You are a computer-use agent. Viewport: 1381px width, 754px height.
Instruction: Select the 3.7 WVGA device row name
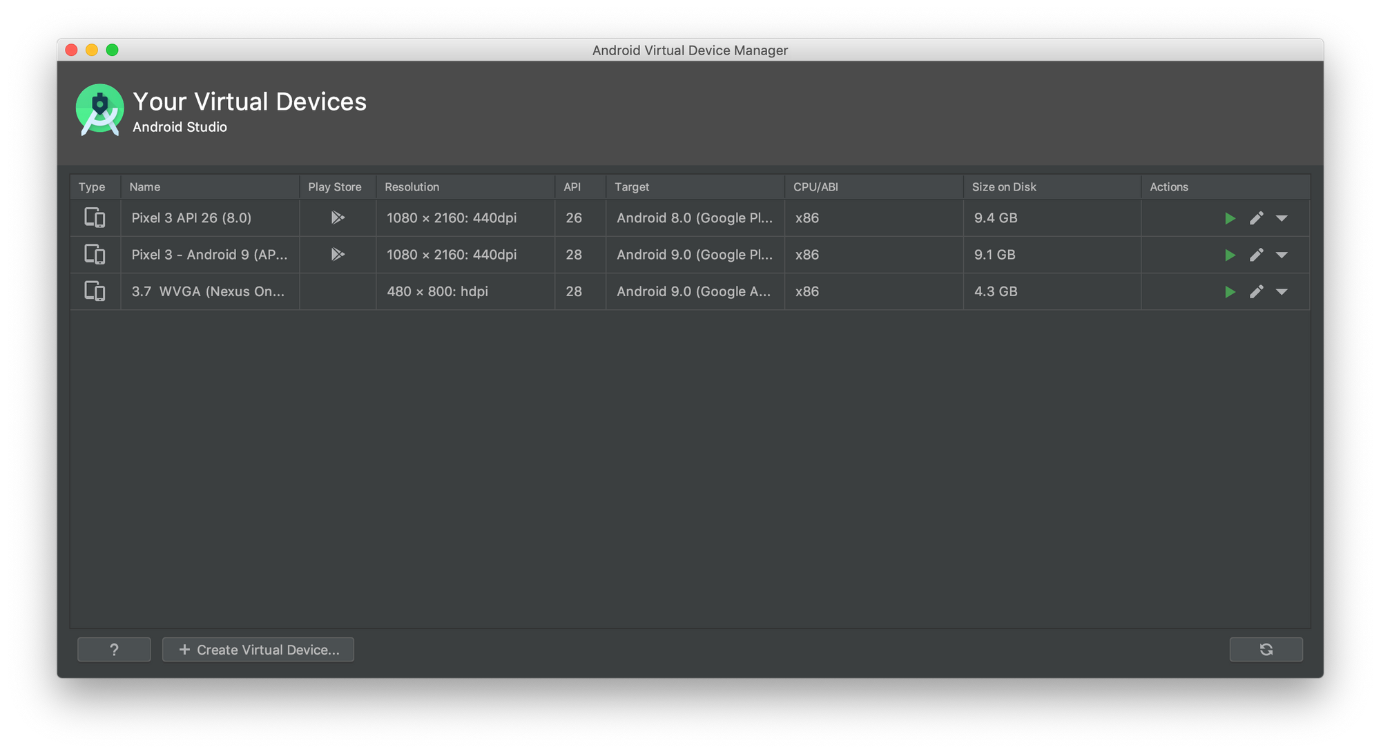[x=208, y=291]
